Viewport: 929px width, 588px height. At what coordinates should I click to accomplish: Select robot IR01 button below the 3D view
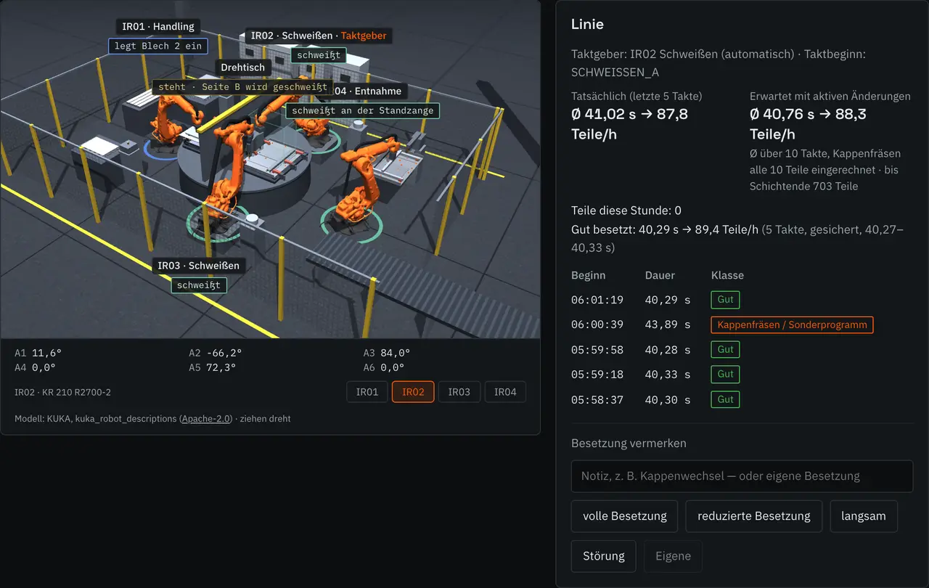tap(367, 392)
